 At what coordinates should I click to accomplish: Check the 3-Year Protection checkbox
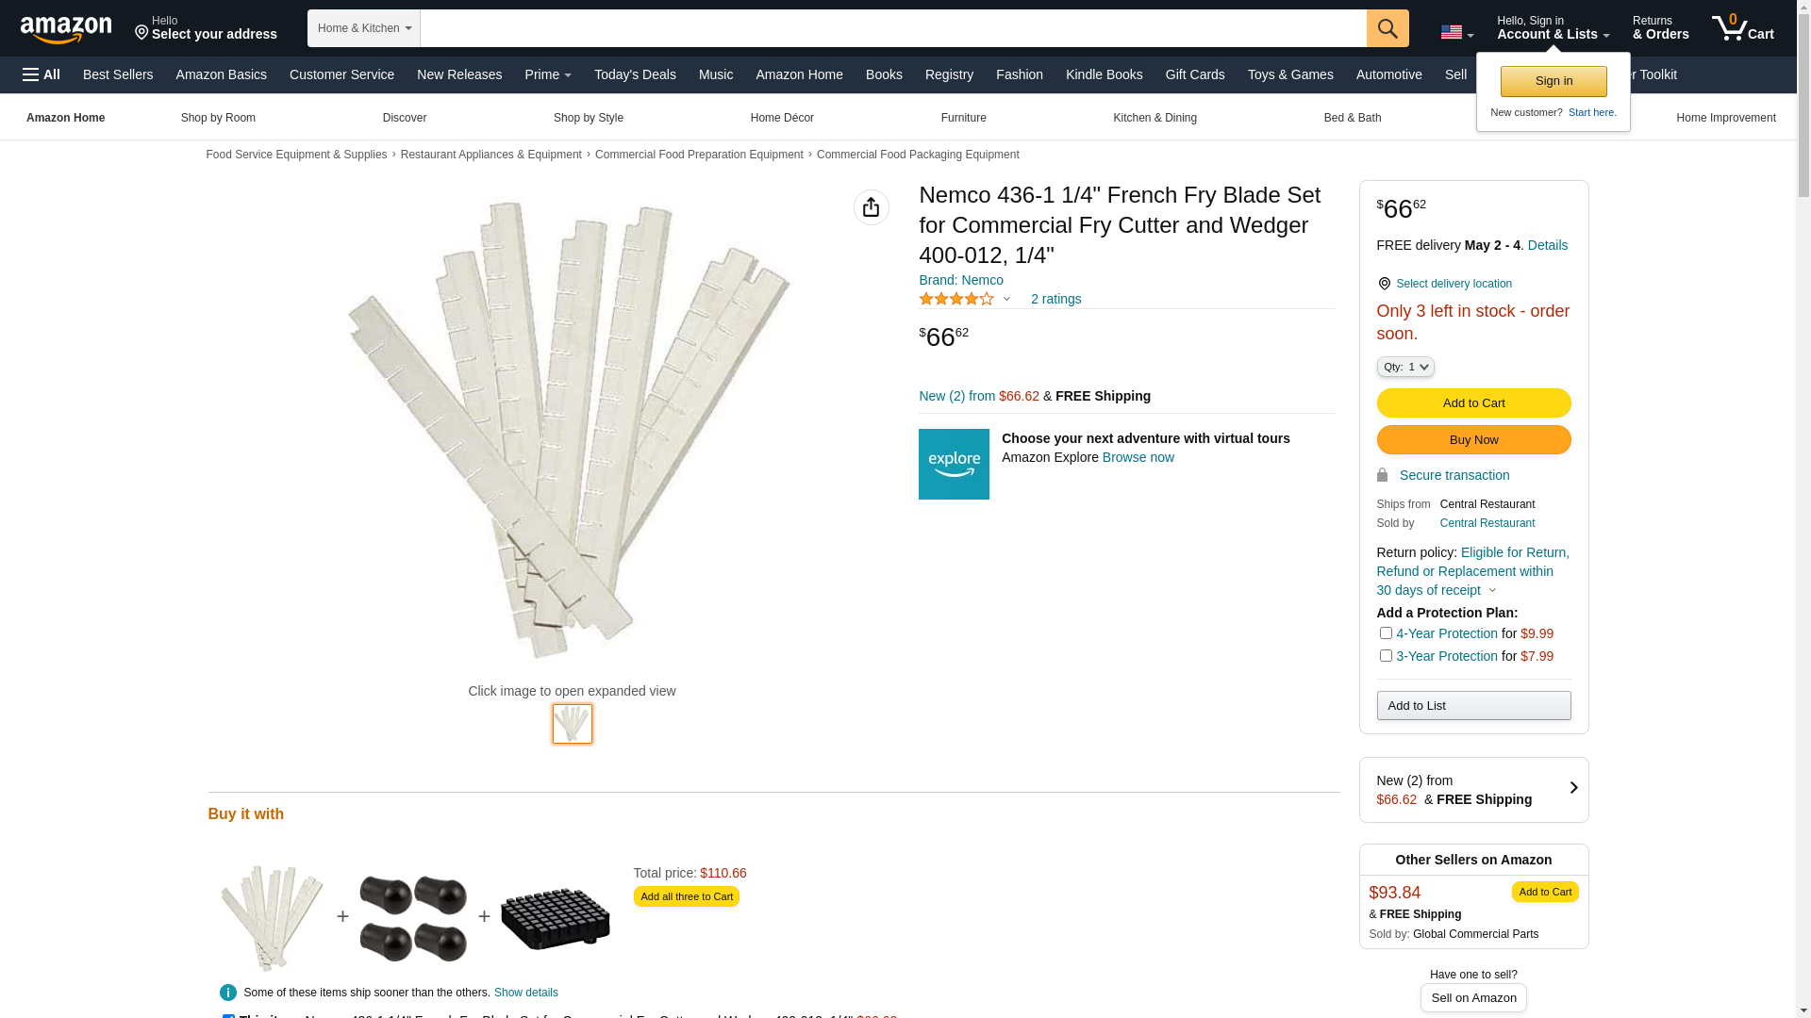tap(1386, 656)
